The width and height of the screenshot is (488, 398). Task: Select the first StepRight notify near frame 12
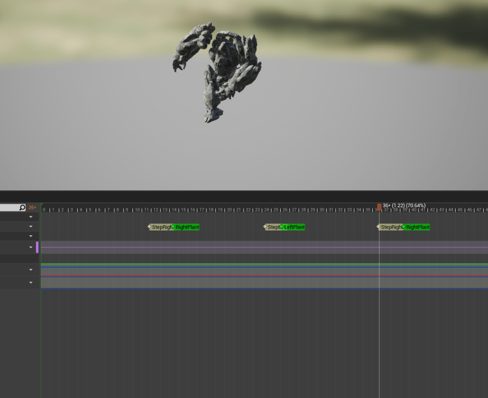[x=160, y=227]
